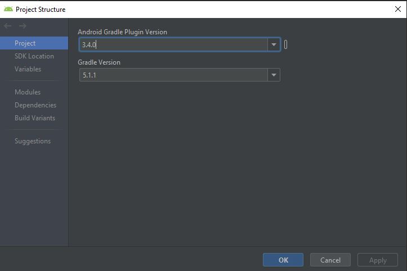Navigate forward with the right arrow

point(23,26)
